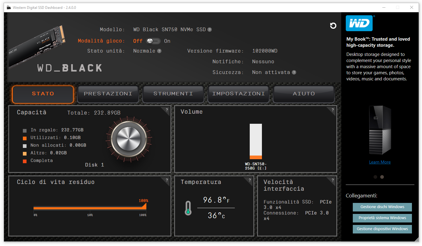Screen dimensions: 422x246
Task: Click the 36°C temperature reading
Action: coord(216,216)
